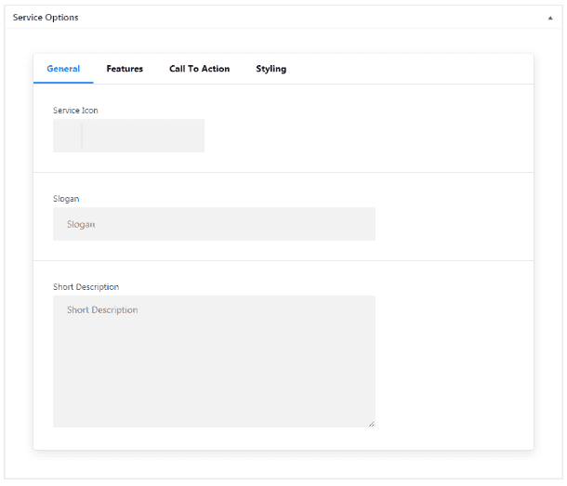Switch to the General tab

click(x=63, y=69)
